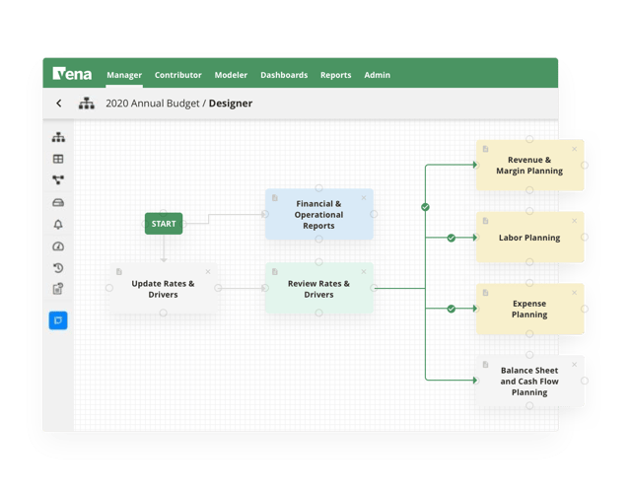Click the back arrow beside the breadcrumb
The width and height of the screenshot is (631, 489).
click(59, 104)
